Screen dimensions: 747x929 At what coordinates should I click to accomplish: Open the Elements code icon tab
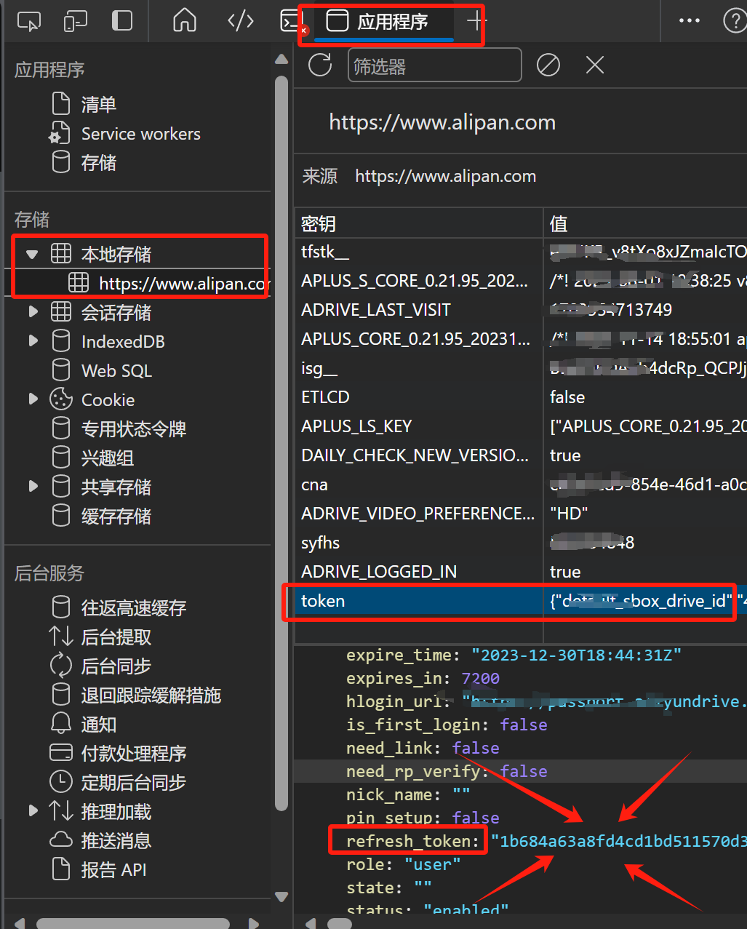click(241, 20)
